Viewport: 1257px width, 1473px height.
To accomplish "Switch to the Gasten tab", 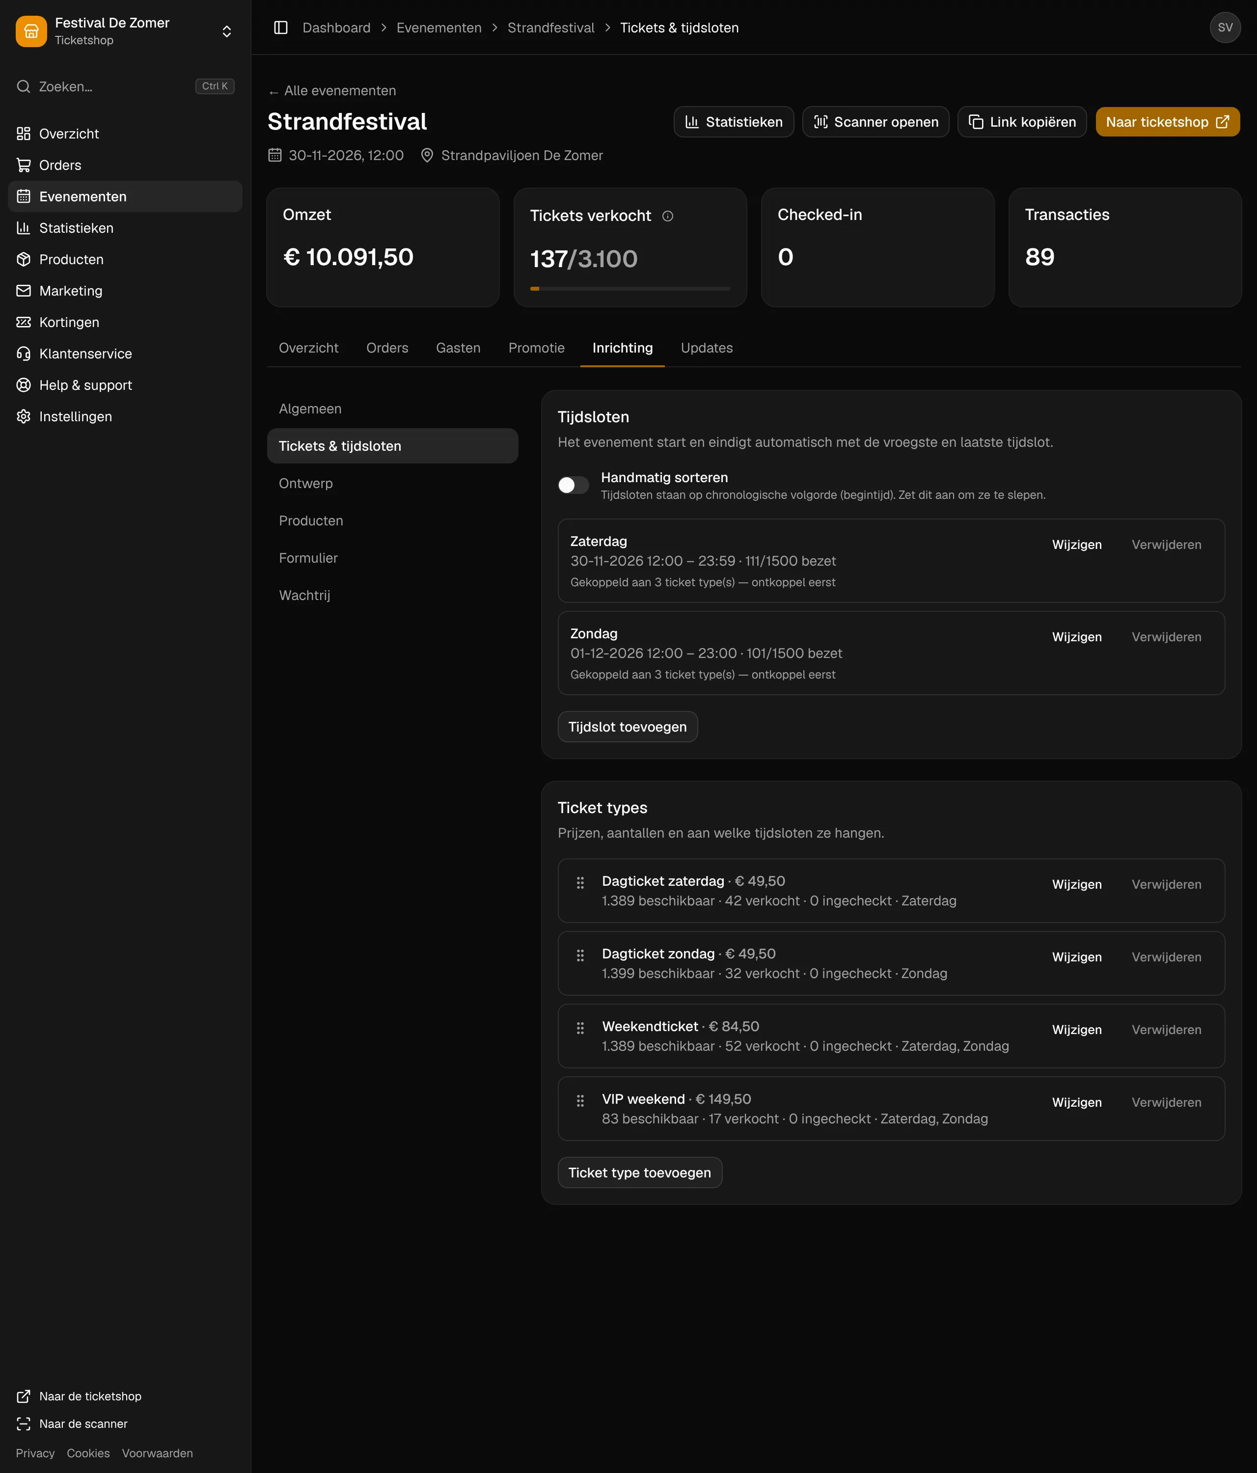I will [458, 348].
